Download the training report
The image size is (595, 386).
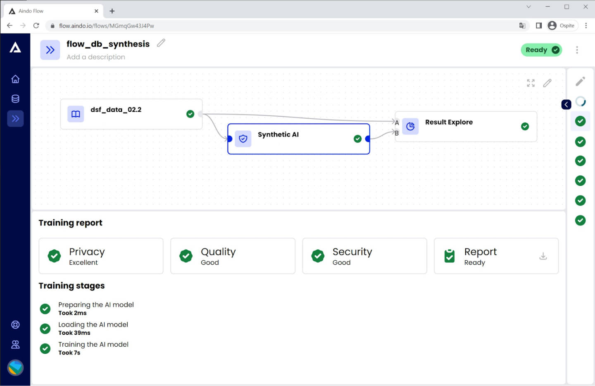coord(543,257)
